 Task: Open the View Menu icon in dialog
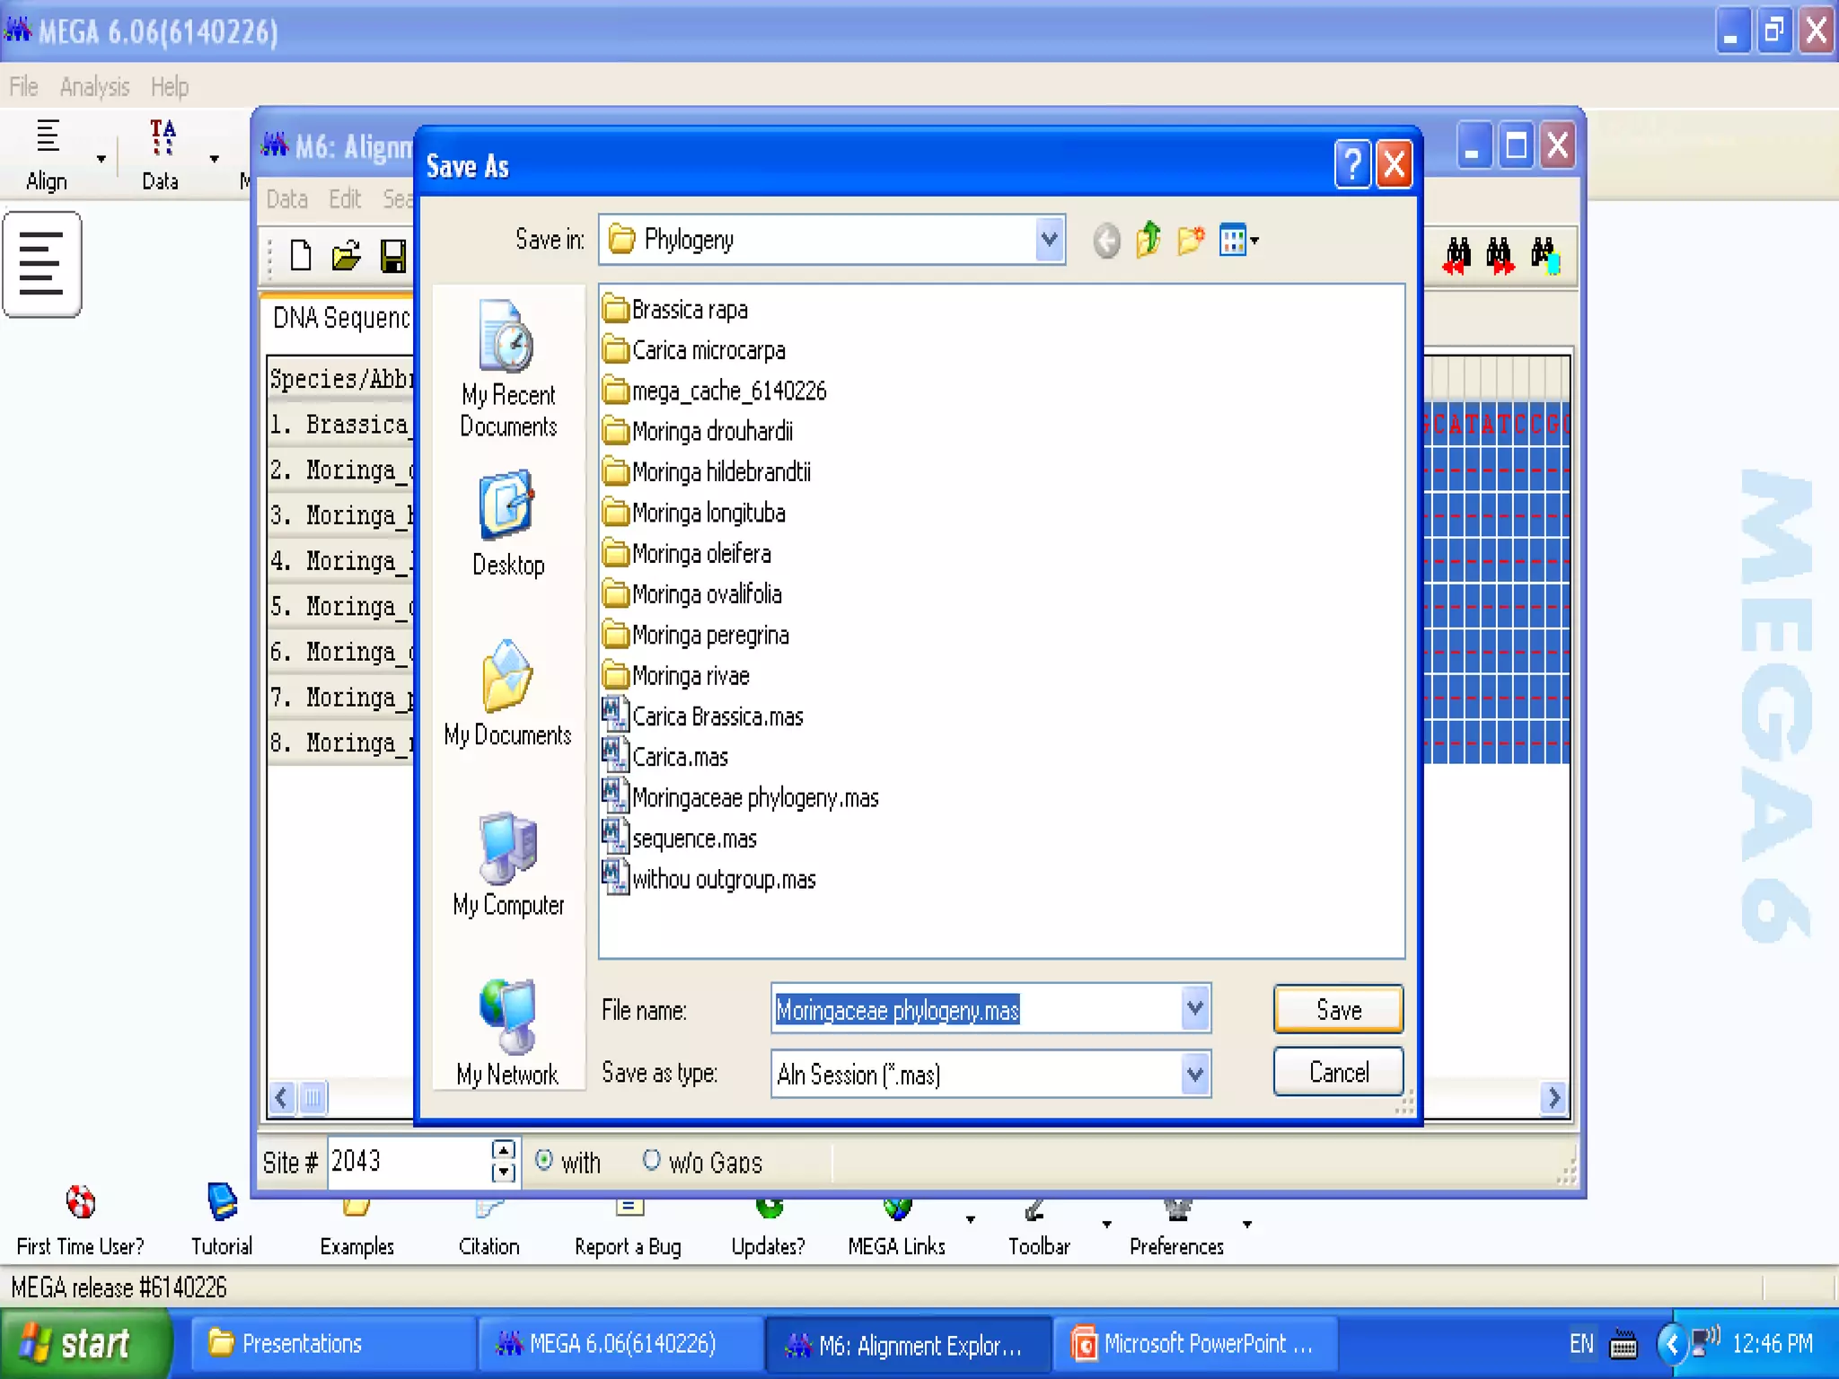[x=1238, y=240]
